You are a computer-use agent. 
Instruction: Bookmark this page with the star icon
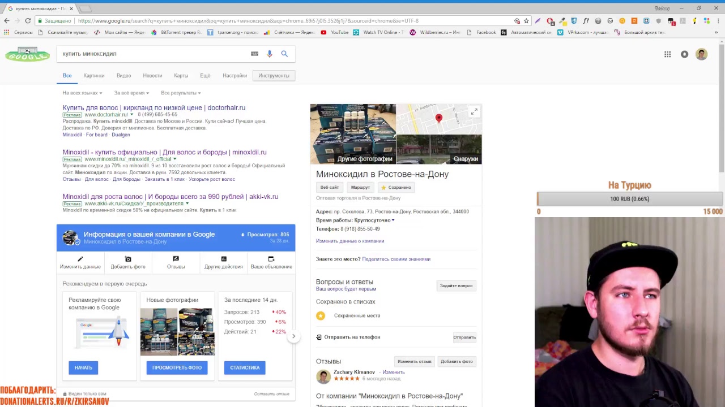click(526, 21)
